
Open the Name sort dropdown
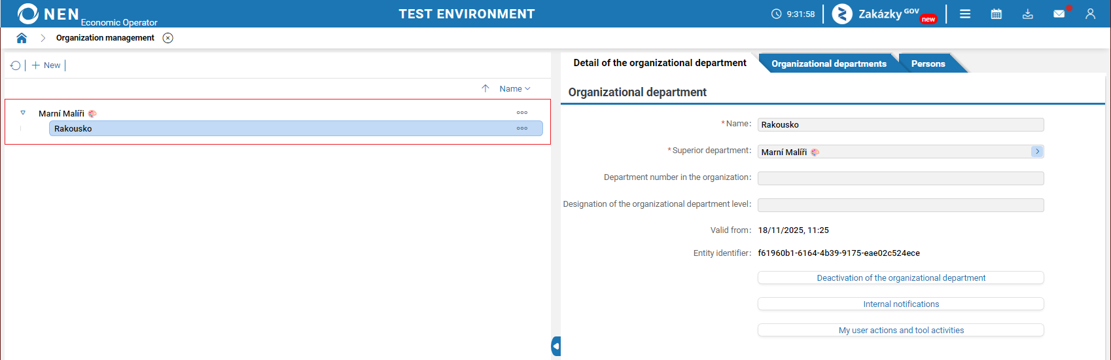(x=515, y=88)
